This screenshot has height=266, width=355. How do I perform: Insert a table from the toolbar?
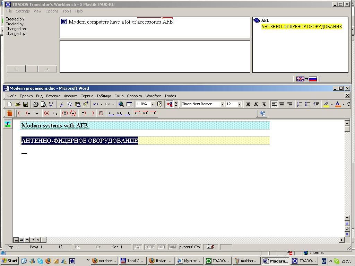129,104
